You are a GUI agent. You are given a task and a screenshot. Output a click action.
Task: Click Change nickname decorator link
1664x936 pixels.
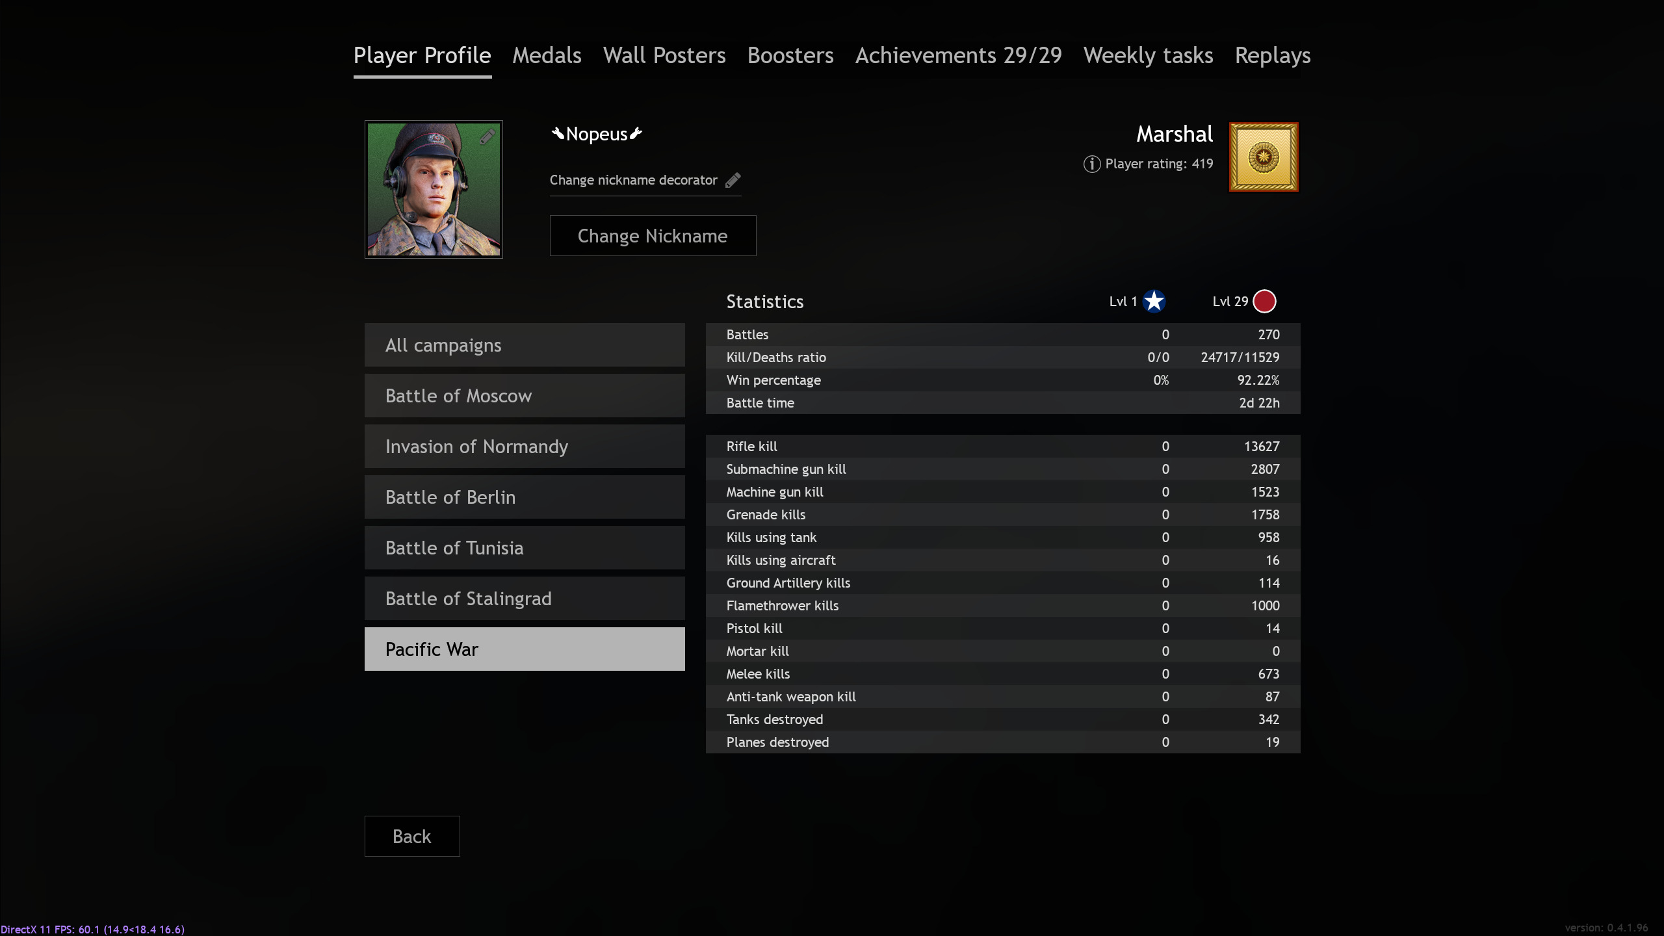[x=633, y=180]
